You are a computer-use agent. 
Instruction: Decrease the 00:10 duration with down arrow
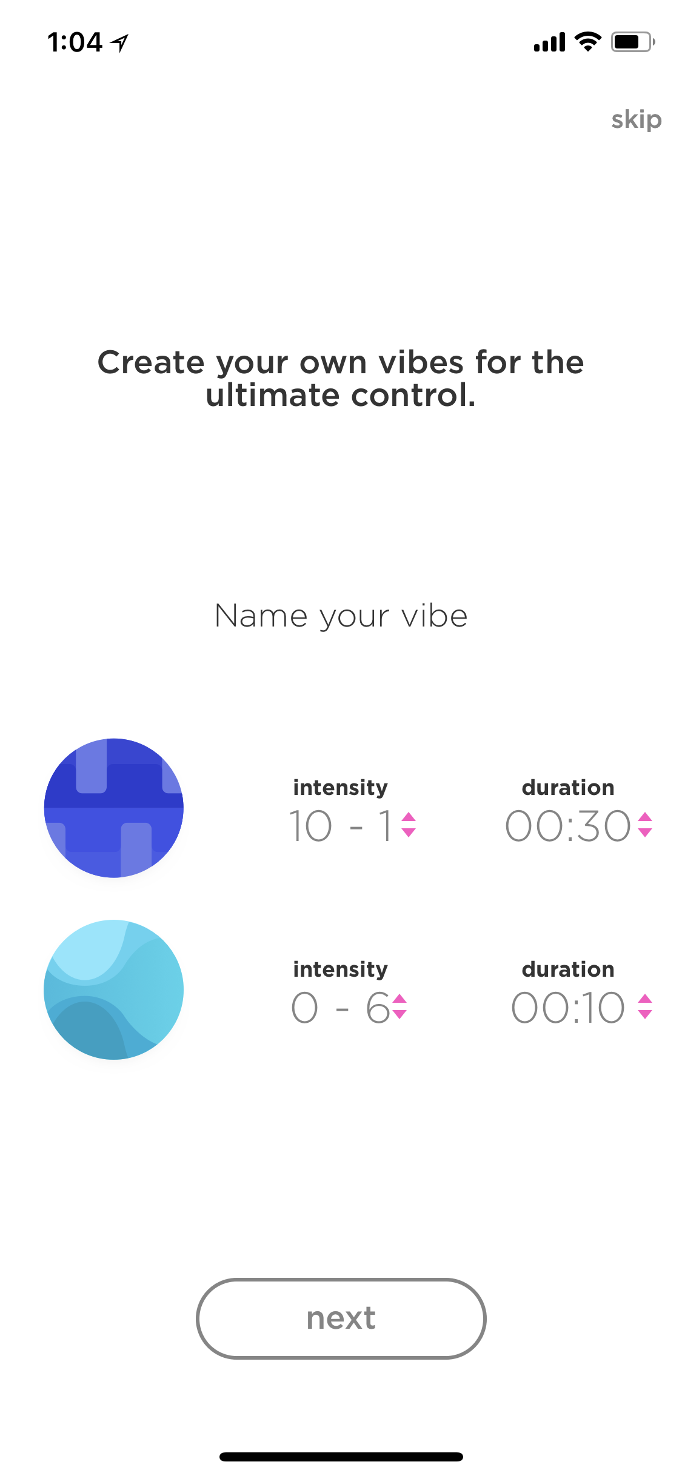[645, 1014]
